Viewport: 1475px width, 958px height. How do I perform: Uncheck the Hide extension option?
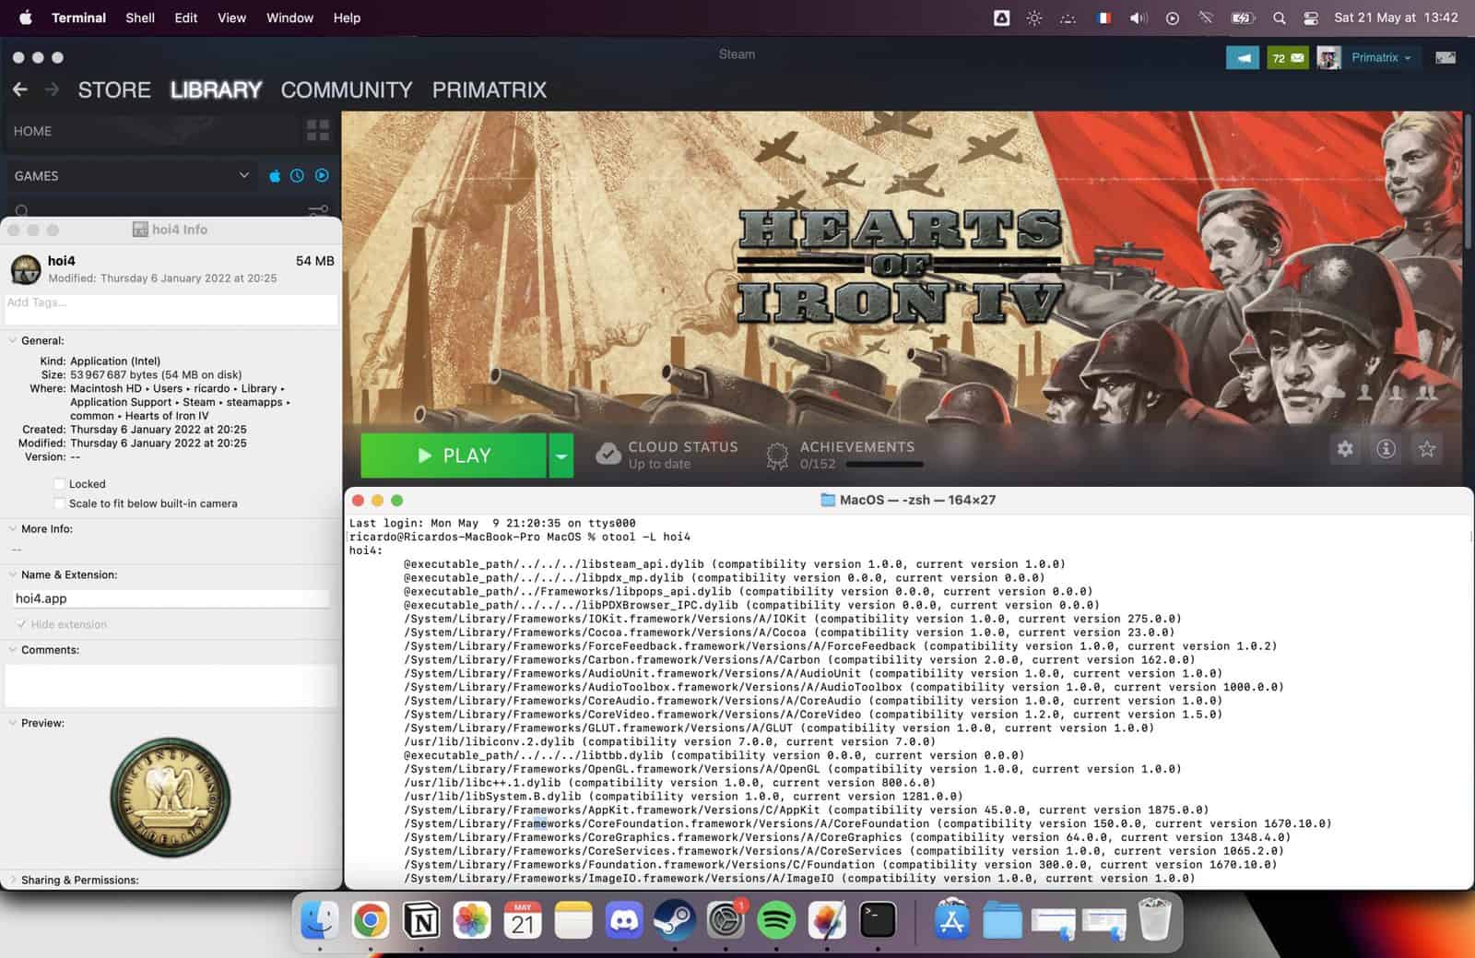[20, 624]
